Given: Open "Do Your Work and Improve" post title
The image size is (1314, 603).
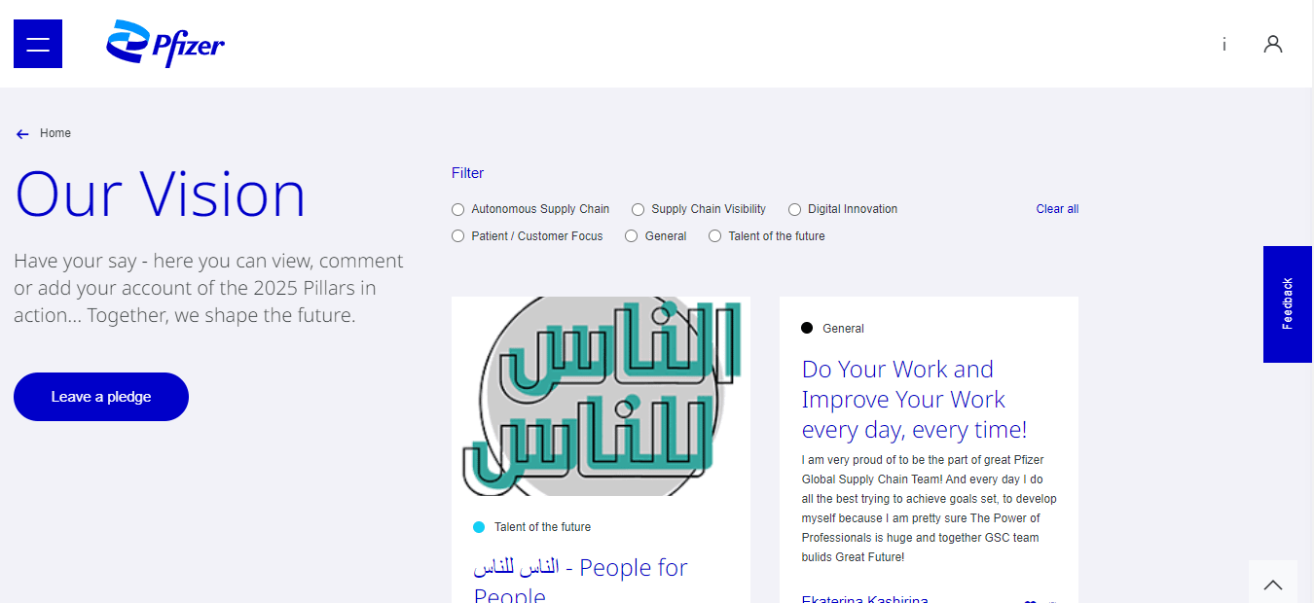Looking at the screenshot, I should [x=914, y=399].
